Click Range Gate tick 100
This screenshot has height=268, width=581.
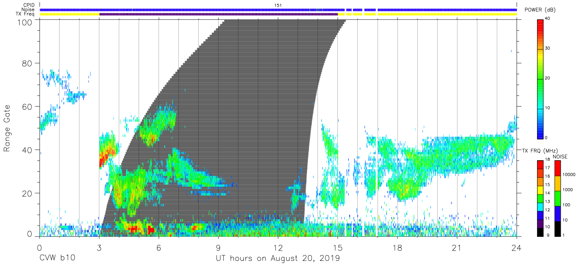[x=25, y=22]
